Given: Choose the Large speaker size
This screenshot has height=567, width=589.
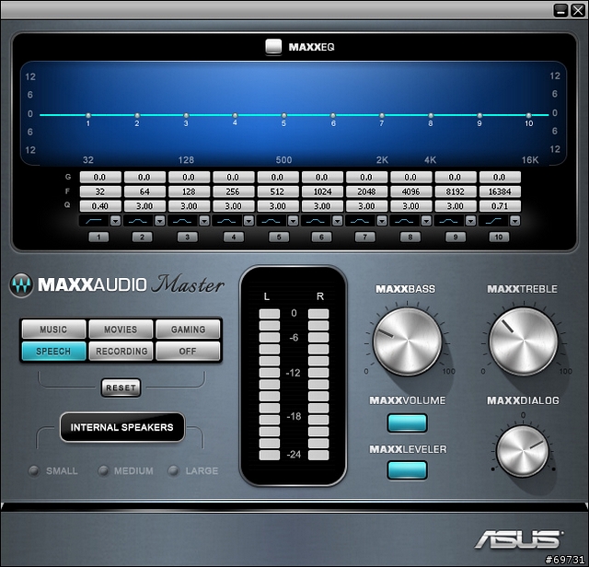Looking at the screenshot, I should pos(174,470).
